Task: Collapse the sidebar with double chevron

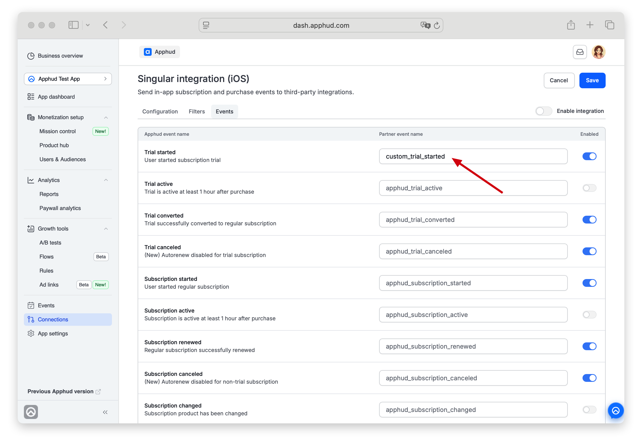Action: pos(105,412)
